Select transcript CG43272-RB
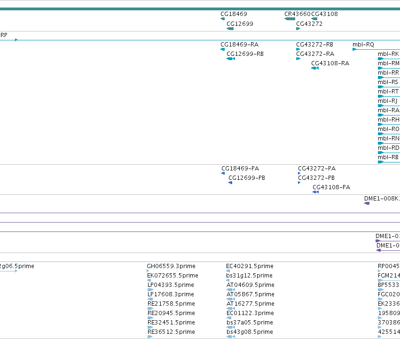The height and width of the screenshot is (339, 400). [x=314, y=45]
